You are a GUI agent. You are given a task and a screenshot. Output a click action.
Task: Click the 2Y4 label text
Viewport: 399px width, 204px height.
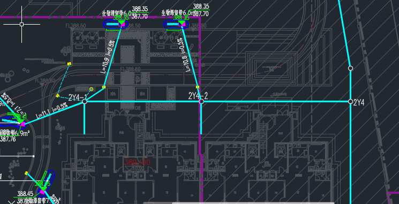[x=359, y=102]
